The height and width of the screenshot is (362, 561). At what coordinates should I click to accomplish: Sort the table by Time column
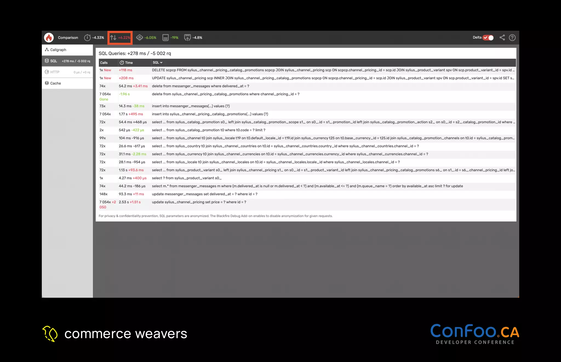[x=129, y=63]
